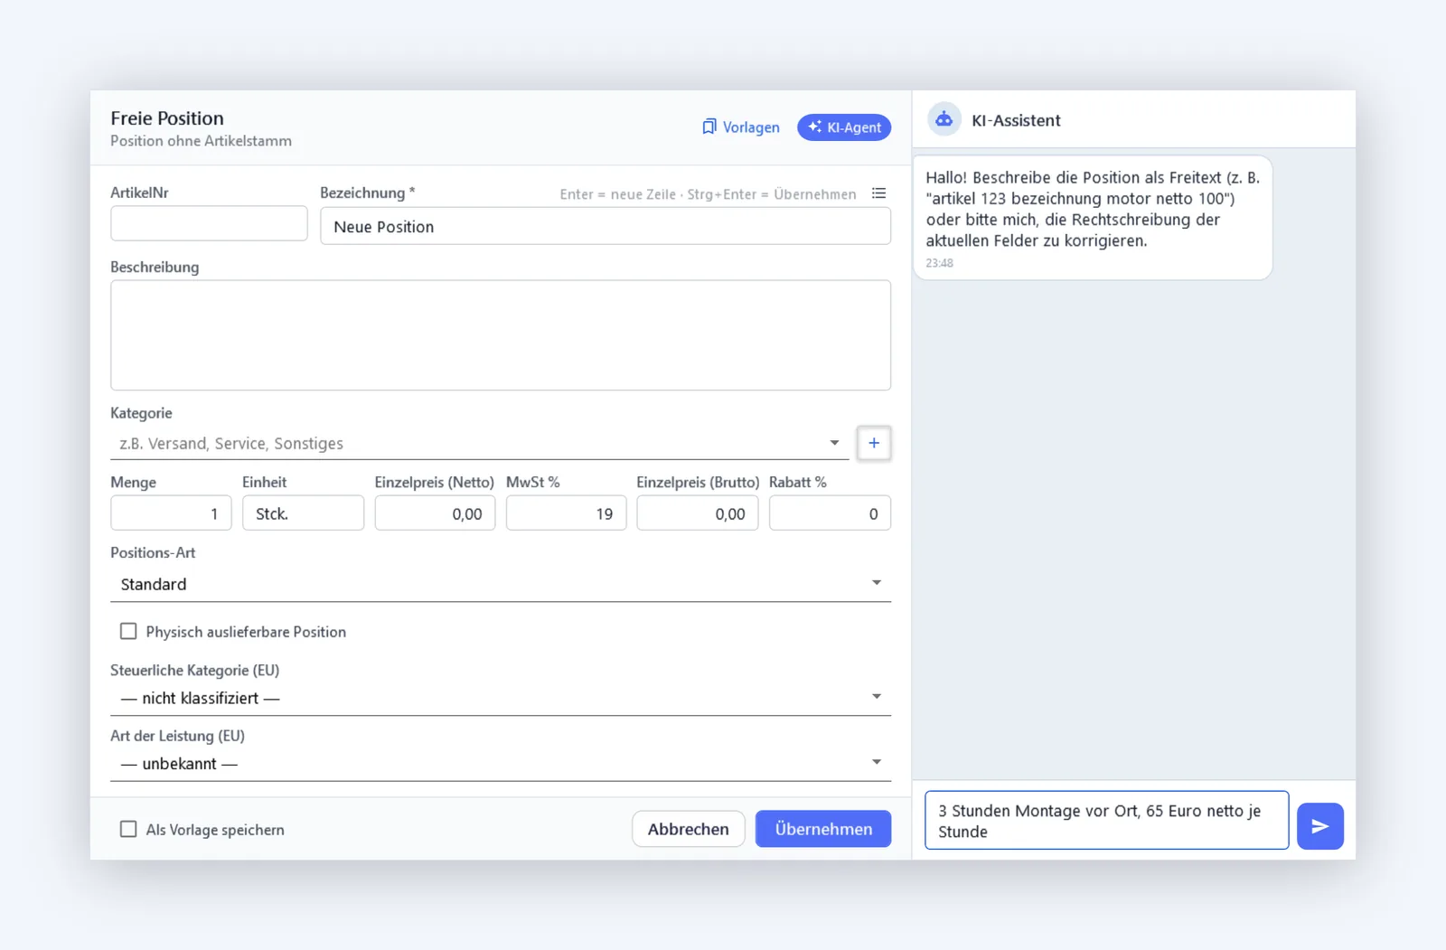Click the Rabatt % field
This screenshot has height=950, width=1446.
click(830, 513)
